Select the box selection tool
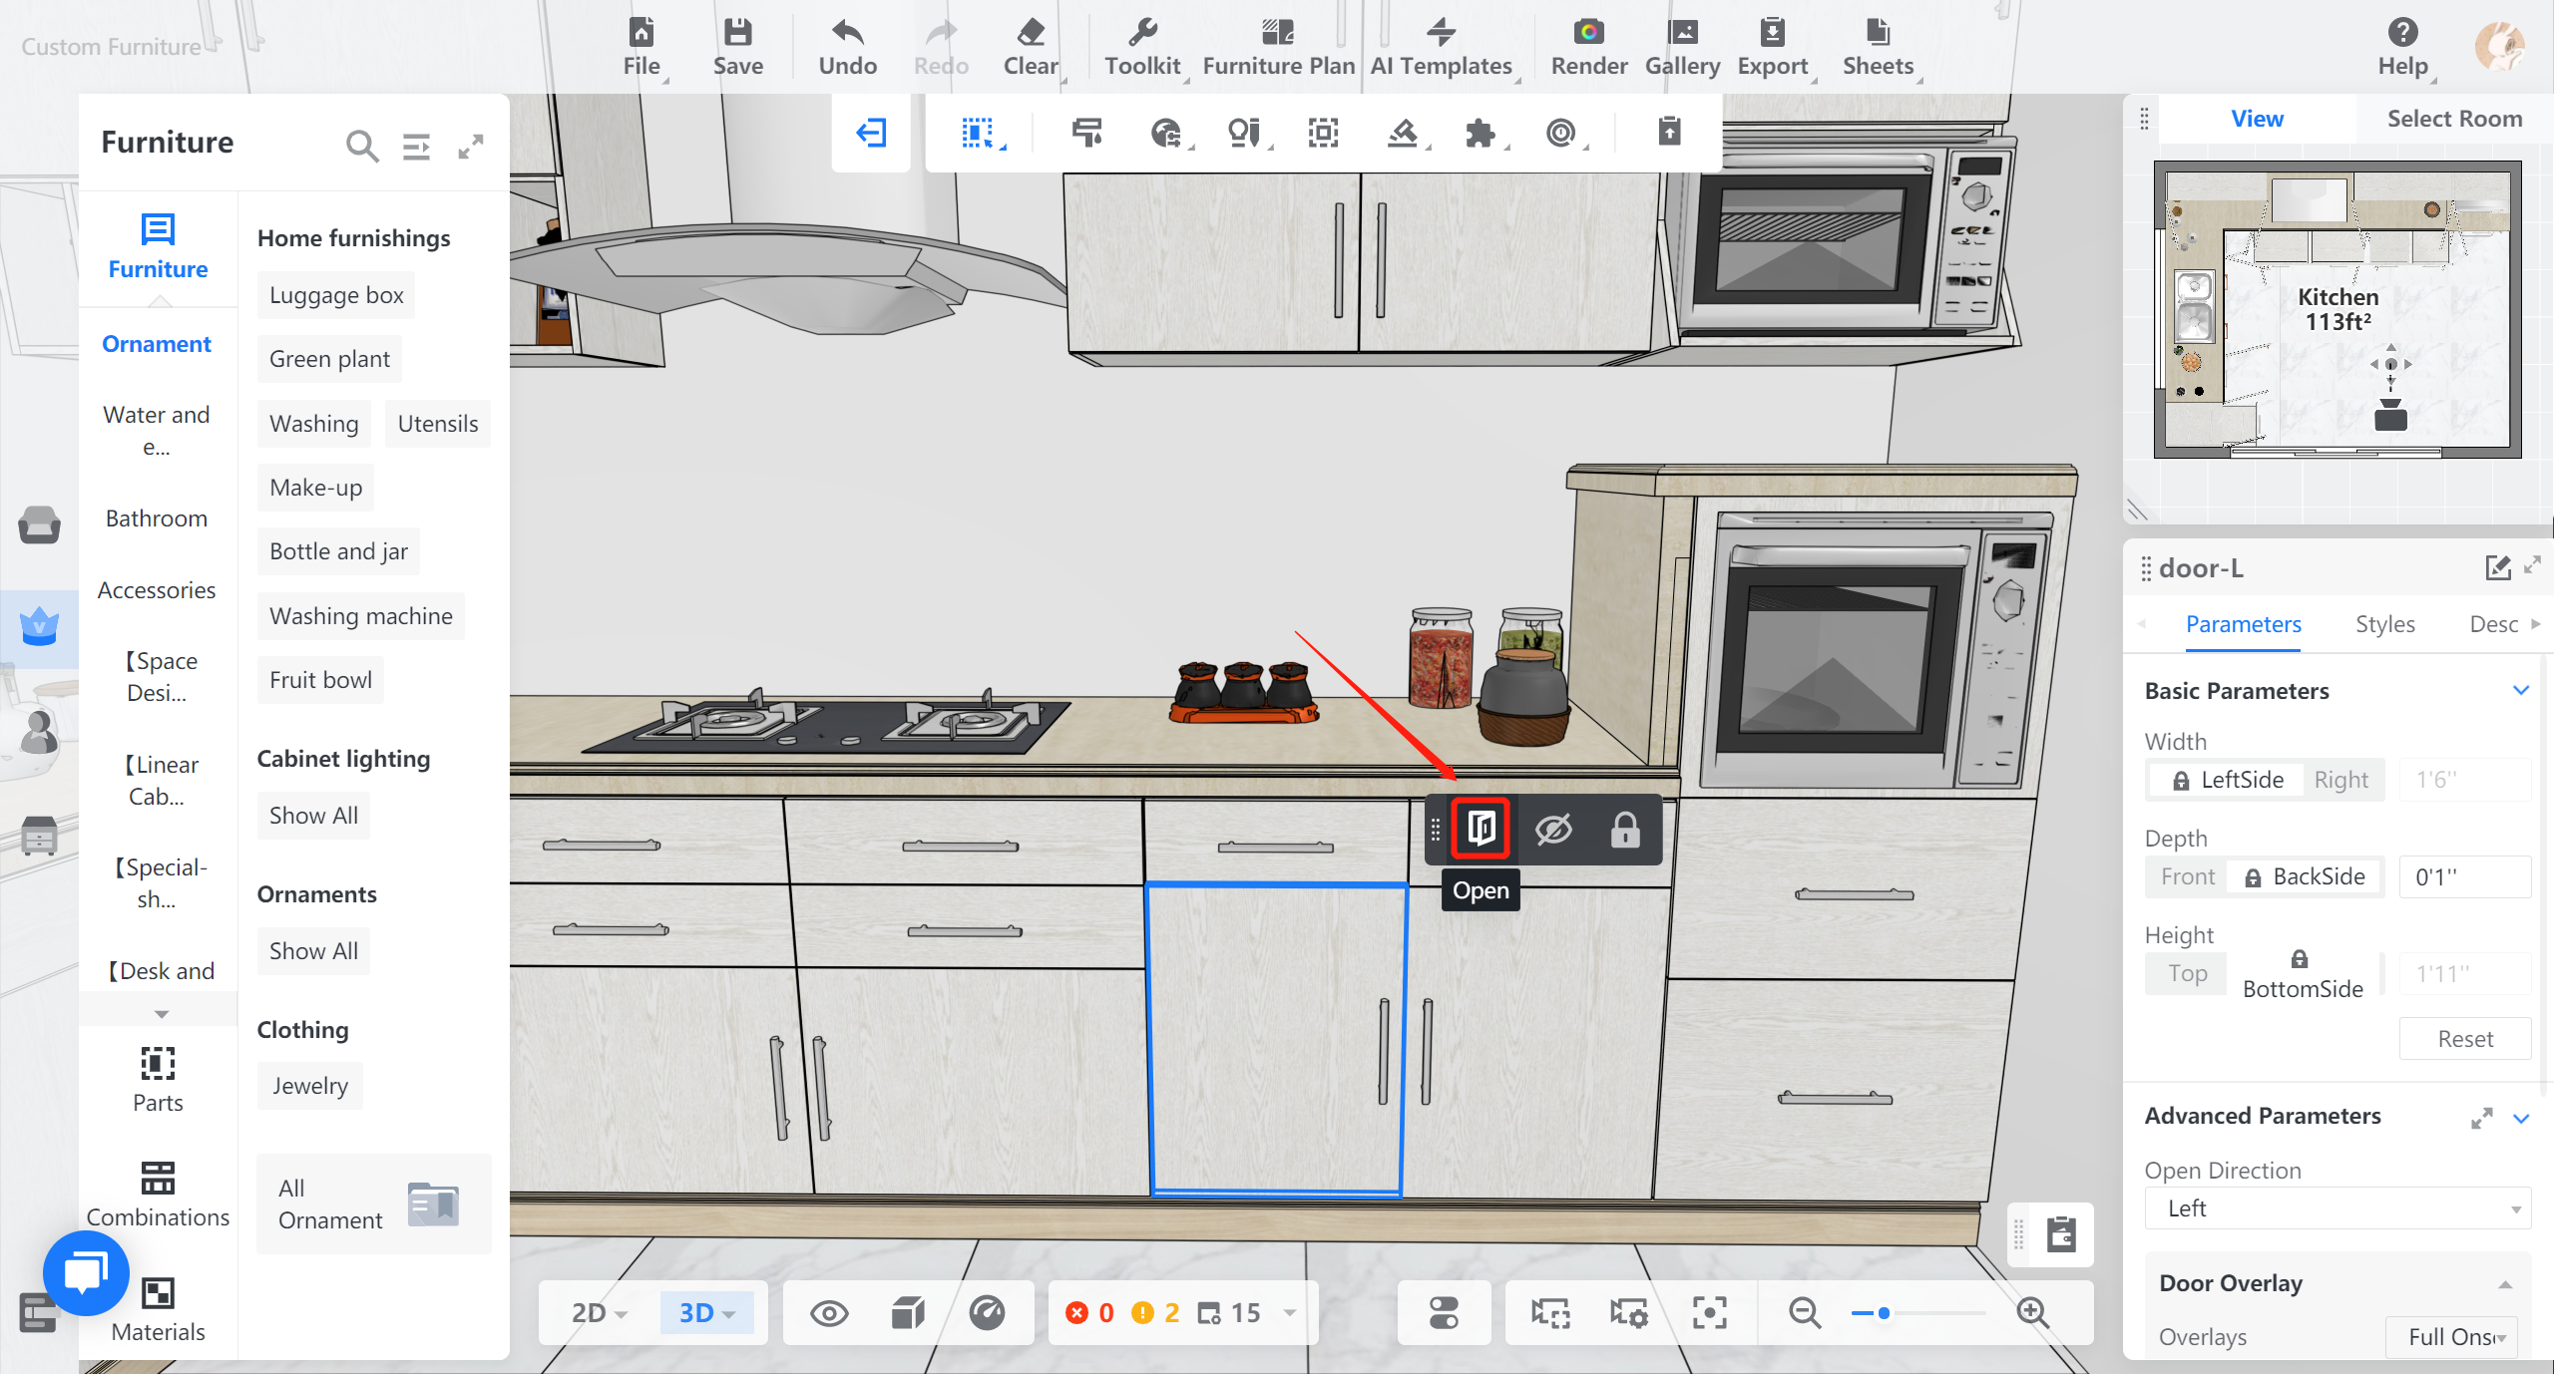 click(x=979, y=133)
